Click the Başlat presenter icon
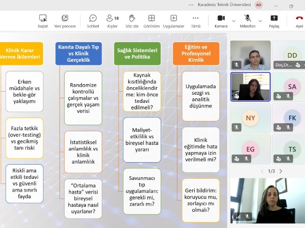305x228 pixels. [x=43, y=19]
